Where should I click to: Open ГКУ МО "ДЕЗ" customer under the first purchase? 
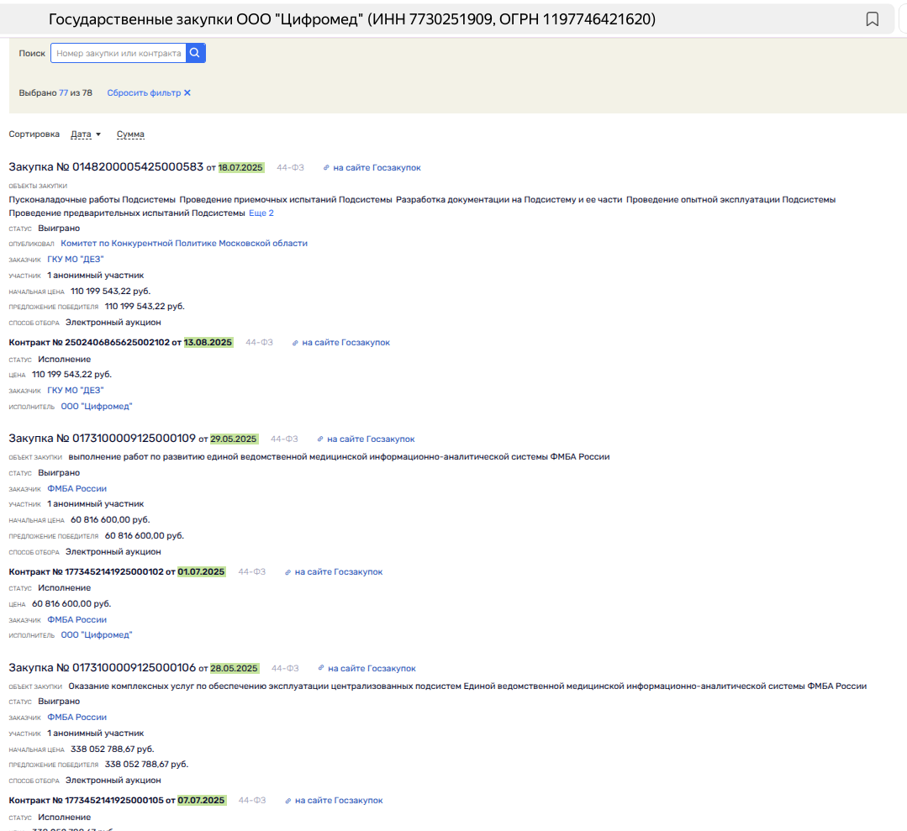tap(76, 260)
